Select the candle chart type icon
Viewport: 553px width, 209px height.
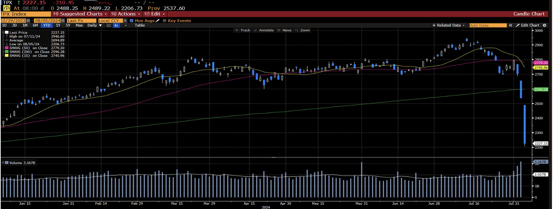(116, 25)
